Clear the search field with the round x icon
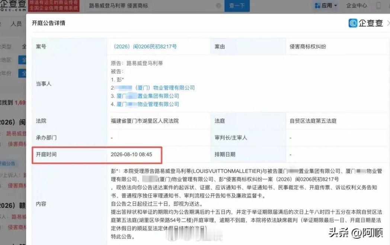This screenshot has width=390, height=245. [218, 6]
